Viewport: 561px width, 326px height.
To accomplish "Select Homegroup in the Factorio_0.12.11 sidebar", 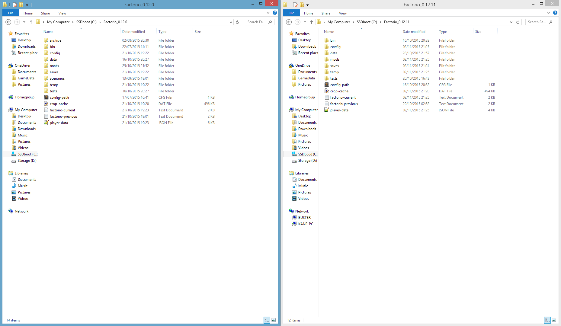I will (x=305, y=97).
